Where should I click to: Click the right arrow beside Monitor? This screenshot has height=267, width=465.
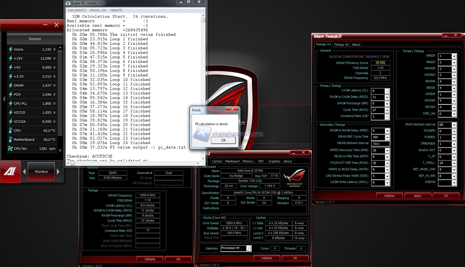[x=58, y=171]
